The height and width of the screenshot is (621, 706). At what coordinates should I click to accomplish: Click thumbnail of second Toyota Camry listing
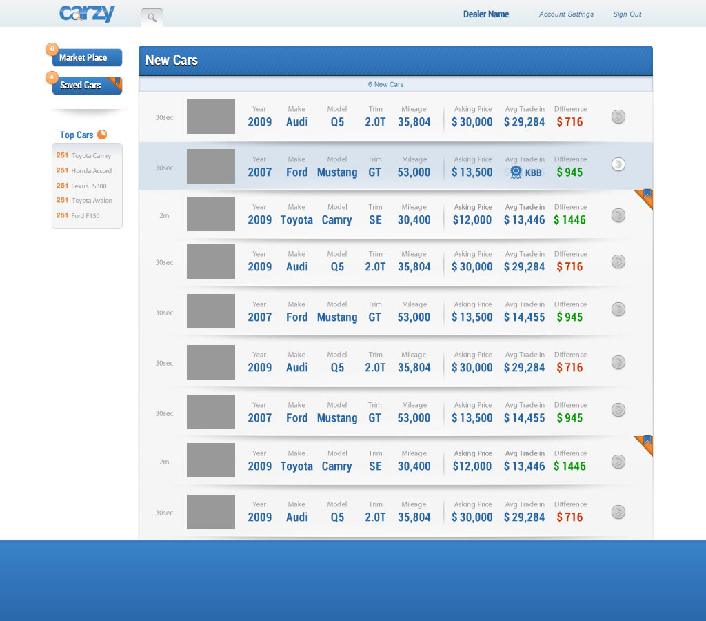tap(211, 460)
